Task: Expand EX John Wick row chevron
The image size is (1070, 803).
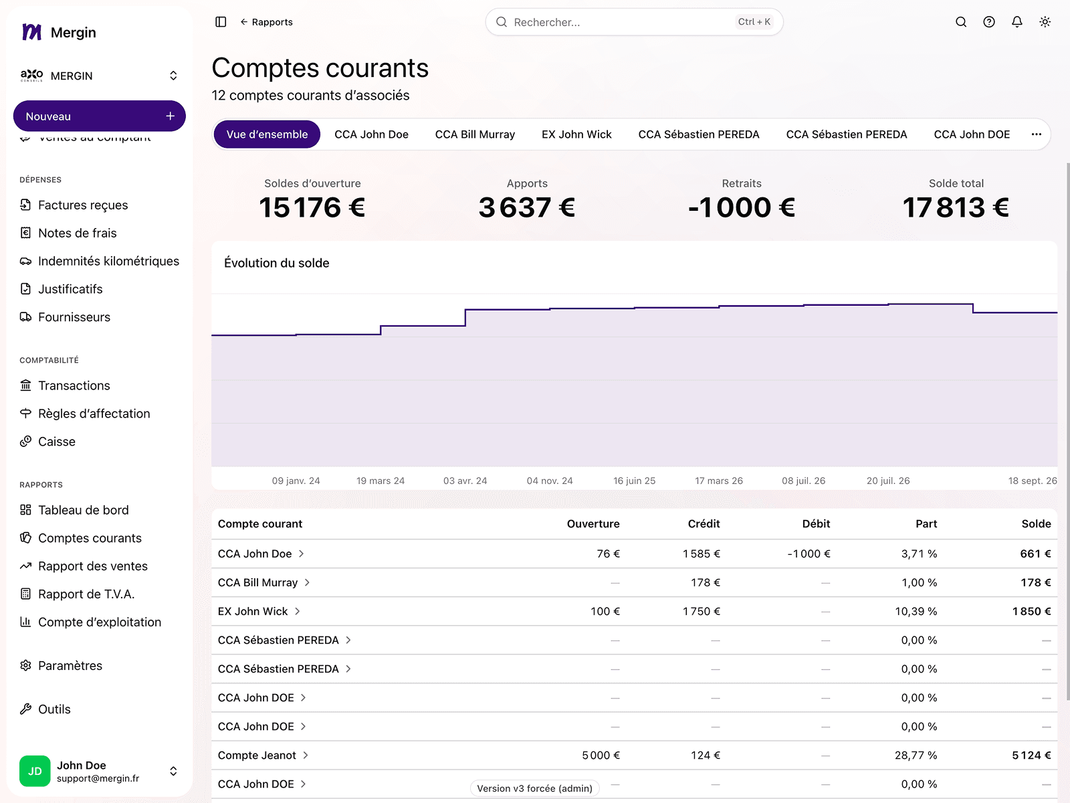Action: [298, 612]
